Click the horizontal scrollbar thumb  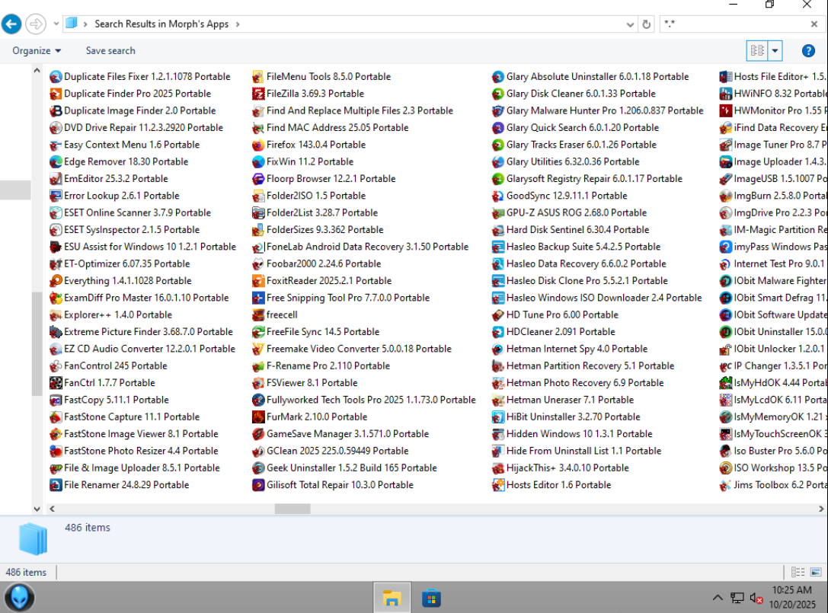click(x=293, y=509)
